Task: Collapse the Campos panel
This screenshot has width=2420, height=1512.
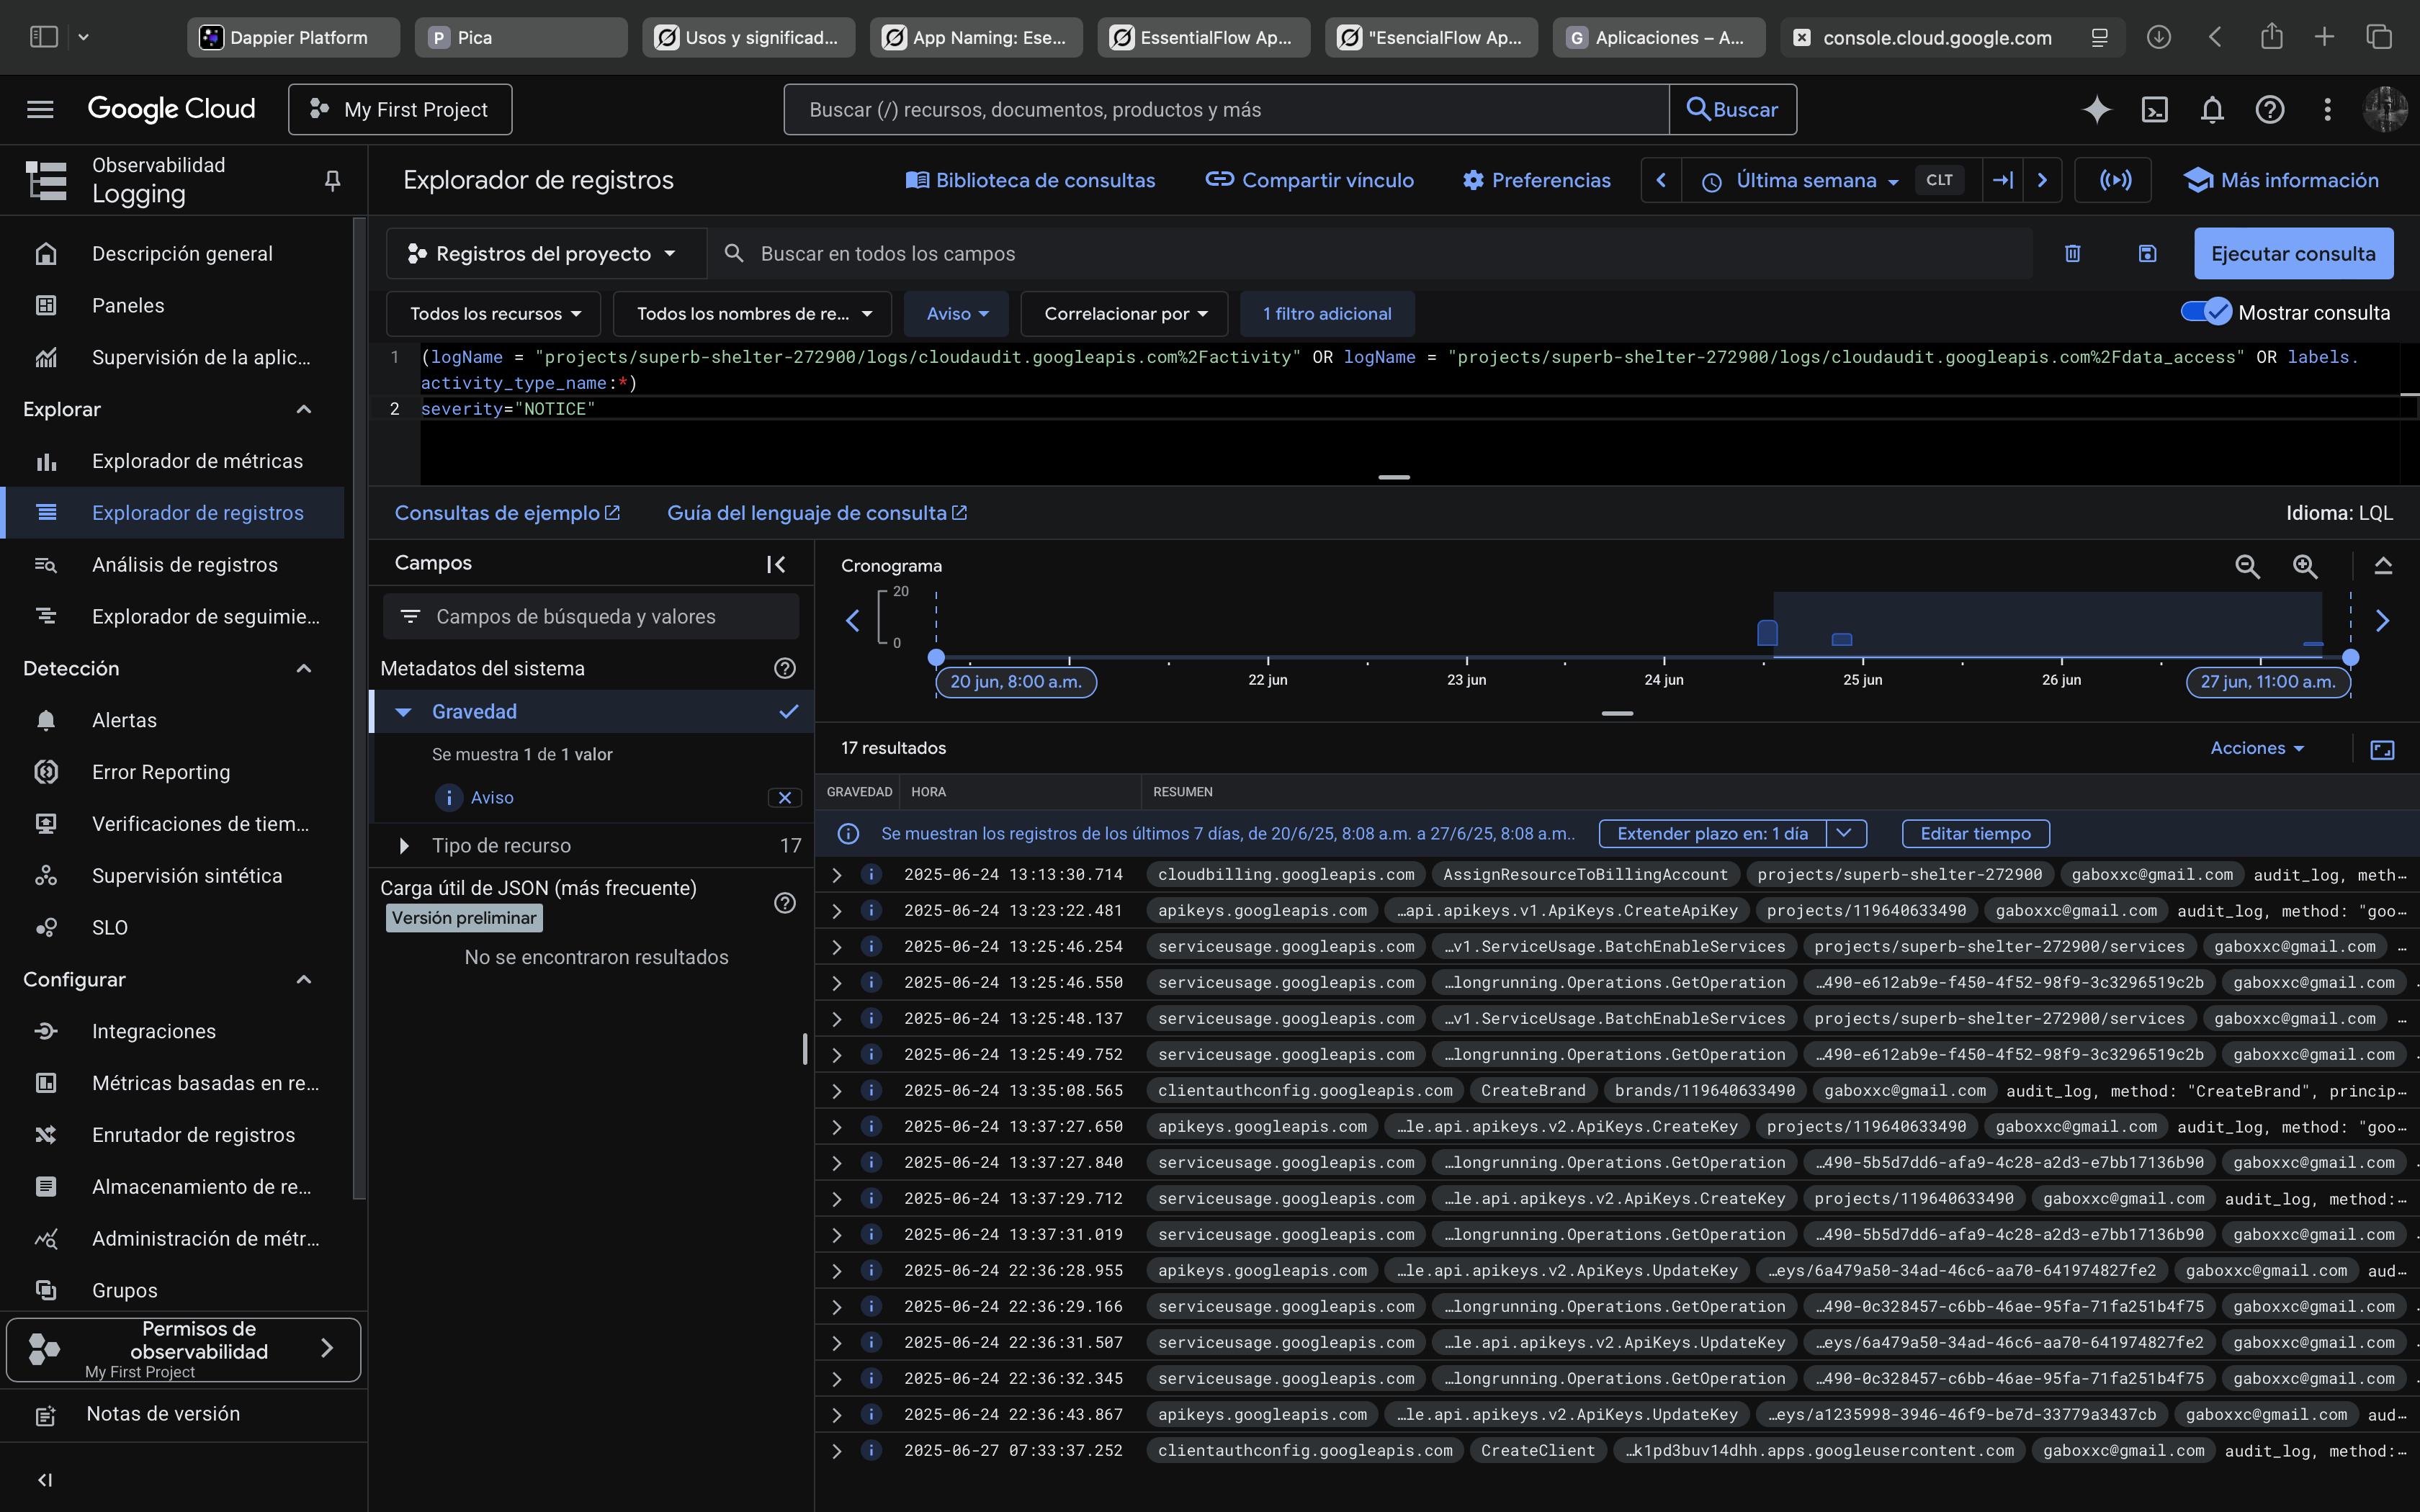Action: [776, 564]
